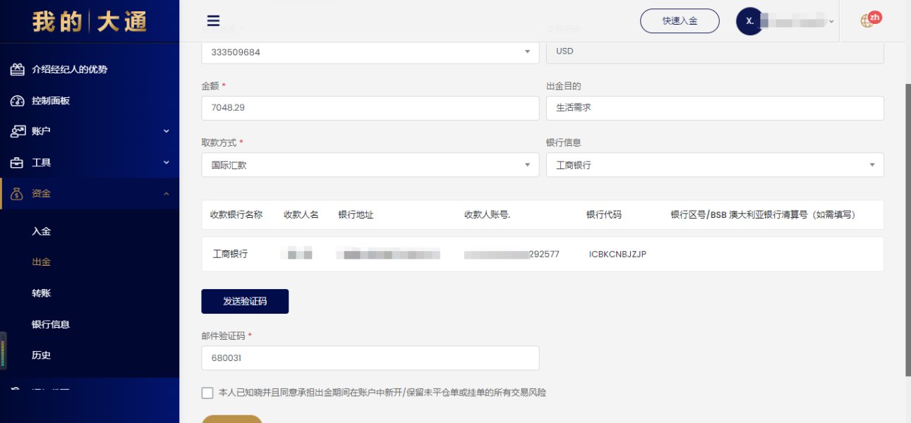Image resolution: width=911 pixels, height=423 pixels.
Task: Open the user profile dropdown arrow
Action: coord(831,21)
